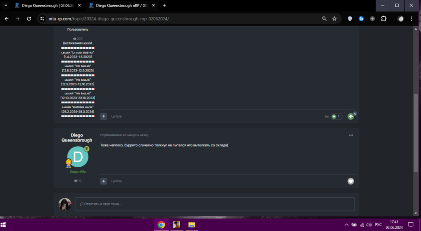Image resolution: width=421 pixels, height=231 pixels.
Task: Open File Explorer from the taskbar
Action: (x=192, y=225)
